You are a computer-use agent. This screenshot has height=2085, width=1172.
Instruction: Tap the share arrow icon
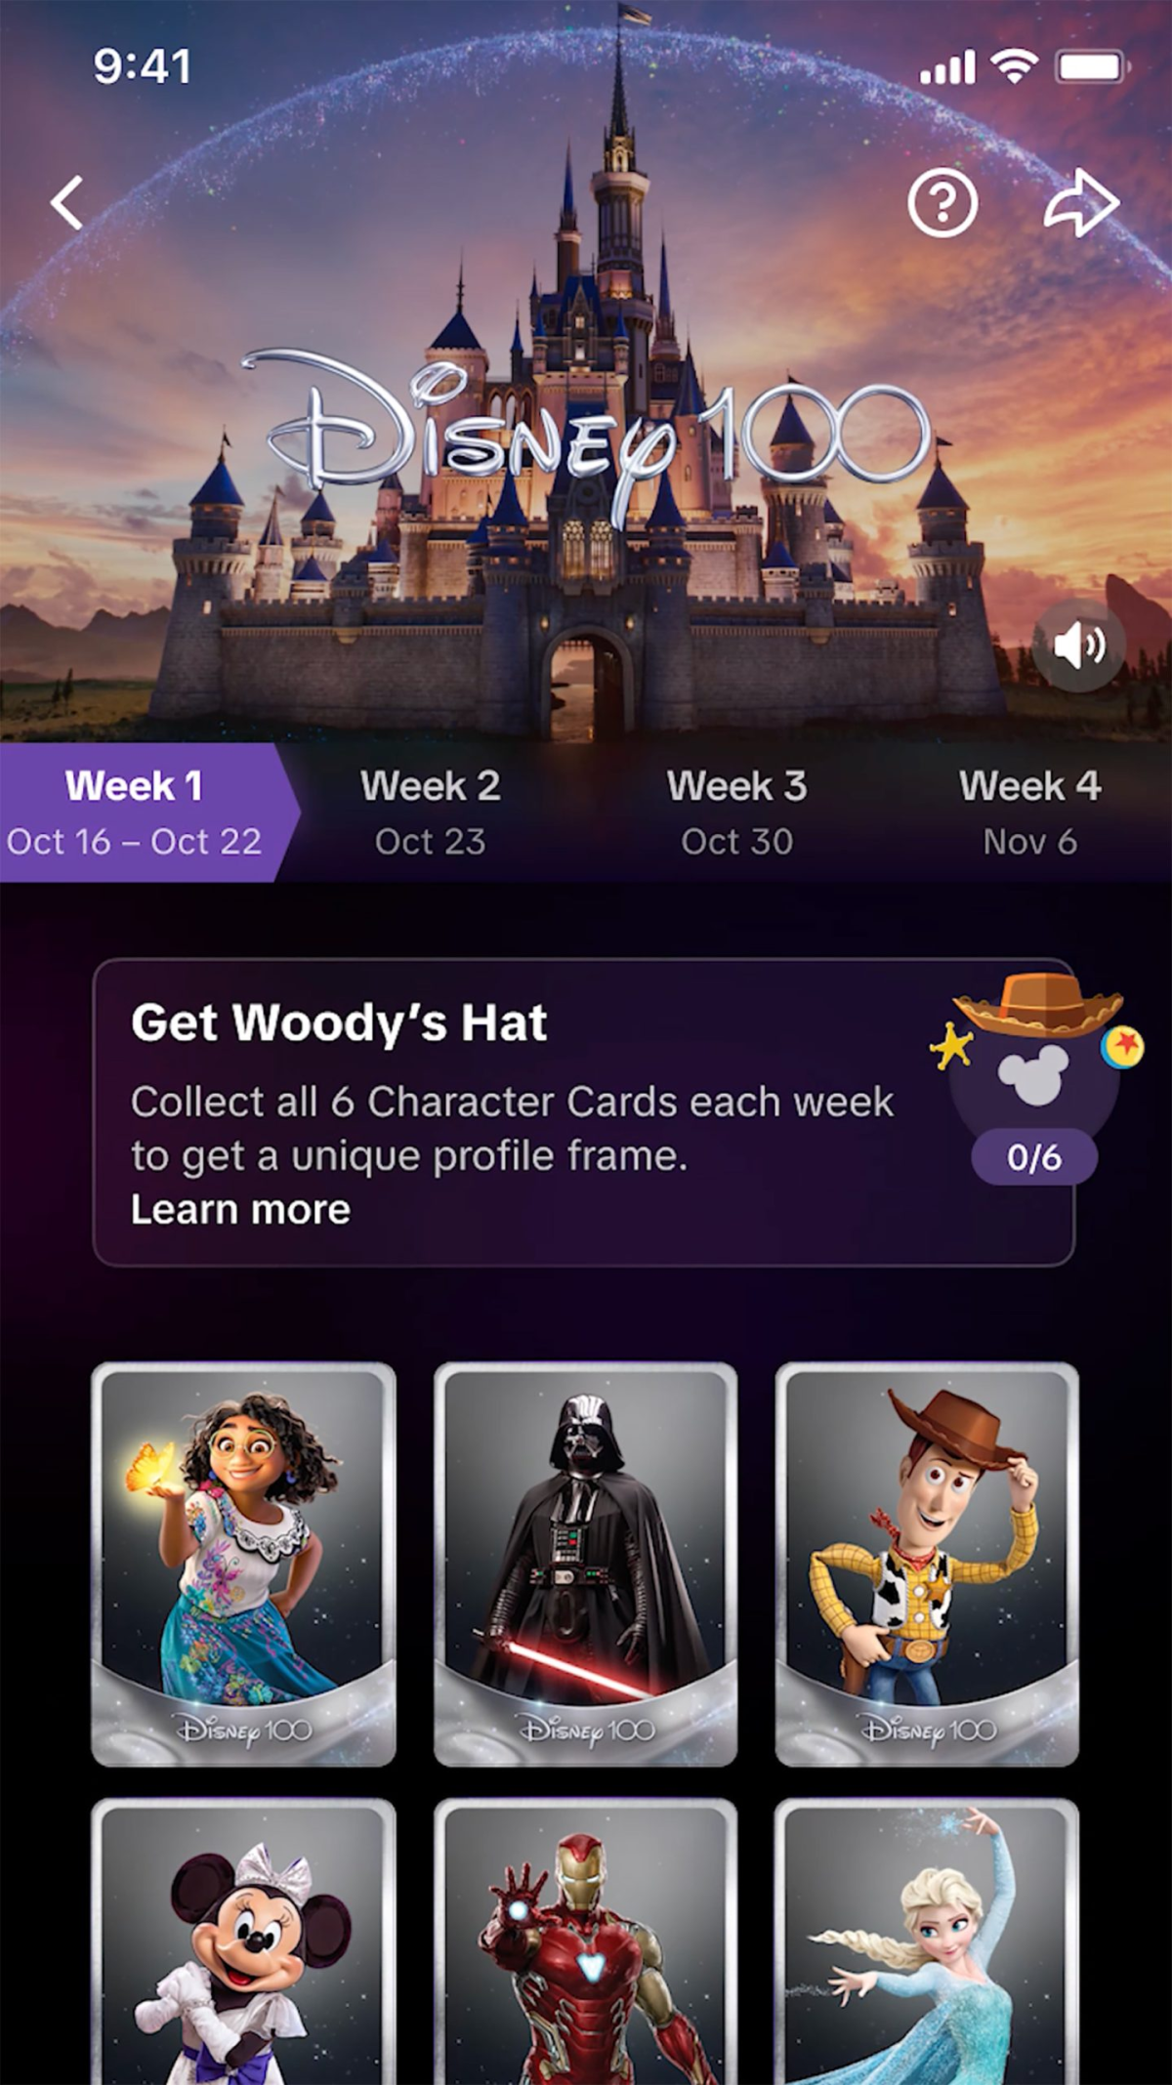1081,203
